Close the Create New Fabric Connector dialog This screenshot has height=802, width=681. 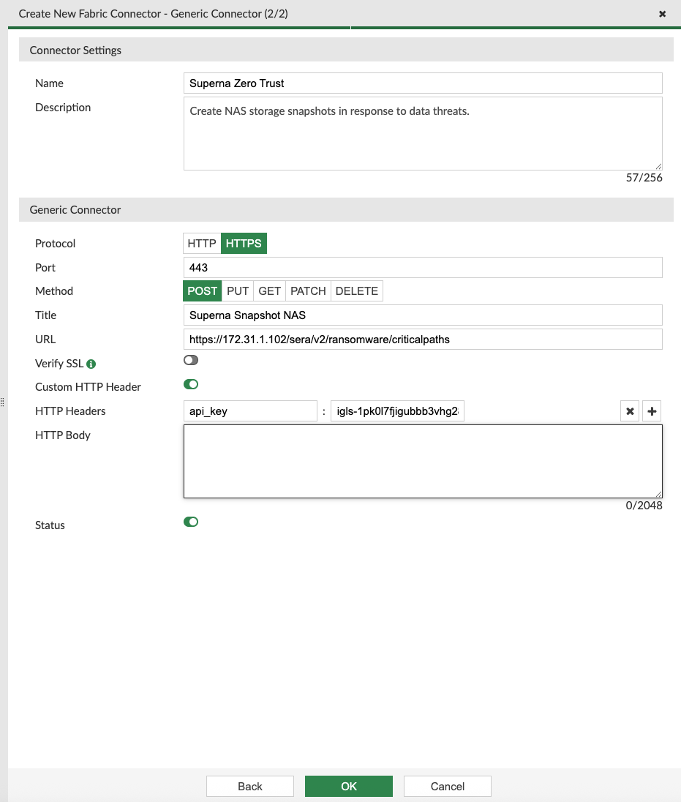point(662,14)
